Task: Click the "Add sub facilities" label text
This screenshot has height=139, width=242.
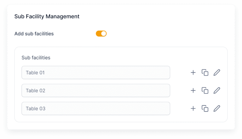Action: pyautogui.click(x=34, y=34)
